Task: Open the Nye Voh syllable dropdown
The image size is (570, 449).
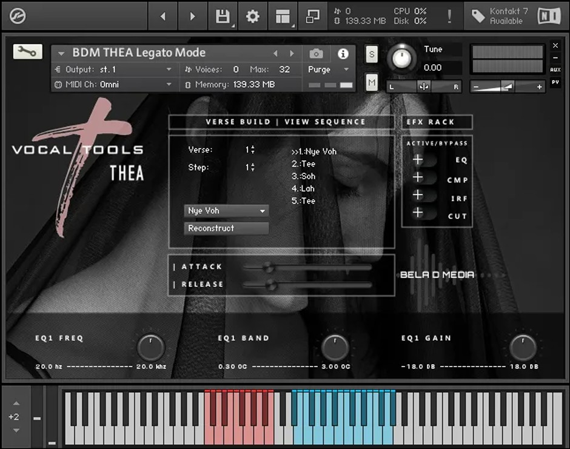Action: 226,211
